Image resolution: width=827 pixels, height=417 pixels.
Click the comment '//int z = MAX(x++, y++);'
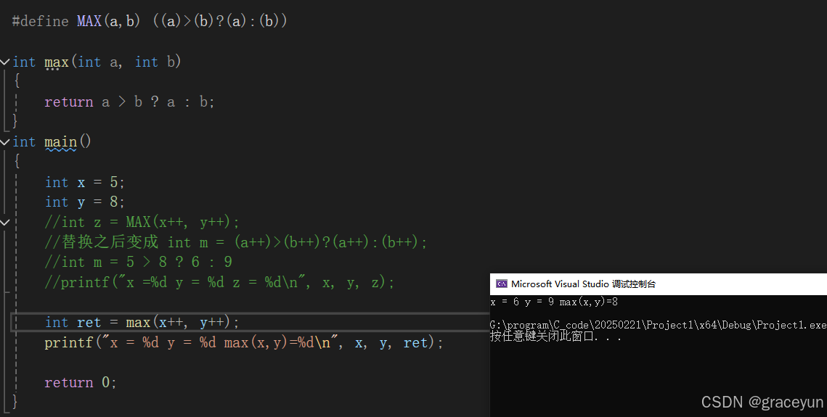tap(142, 222)
